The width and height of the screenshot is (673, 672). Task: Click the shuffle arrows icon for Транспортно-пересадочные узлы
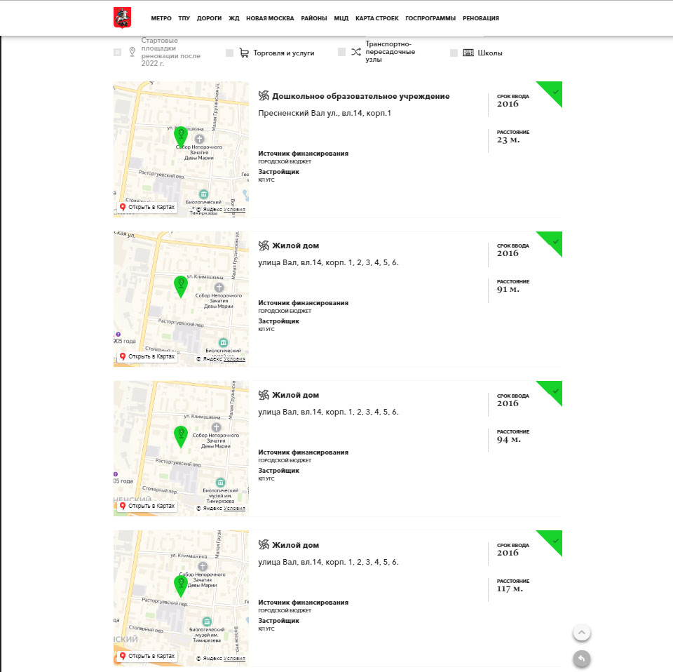356,52
